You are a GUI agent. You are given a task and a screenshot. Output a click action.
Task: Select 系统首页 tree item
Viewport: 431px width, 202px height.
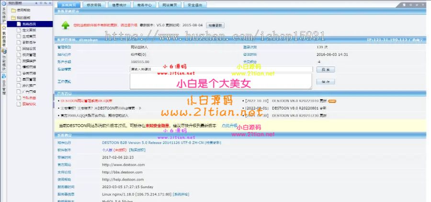[x=29, y=23]
